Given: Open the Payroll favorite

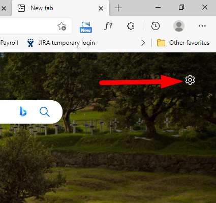Looking at the screenshot, I should coord(9,43).
